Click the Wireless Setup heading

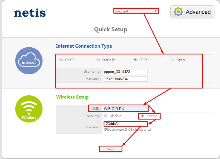pos(72,97)
